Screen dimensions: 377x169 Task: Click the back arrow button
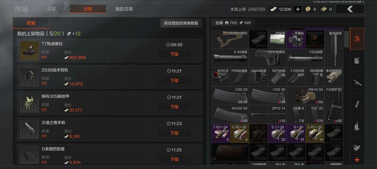350,9
